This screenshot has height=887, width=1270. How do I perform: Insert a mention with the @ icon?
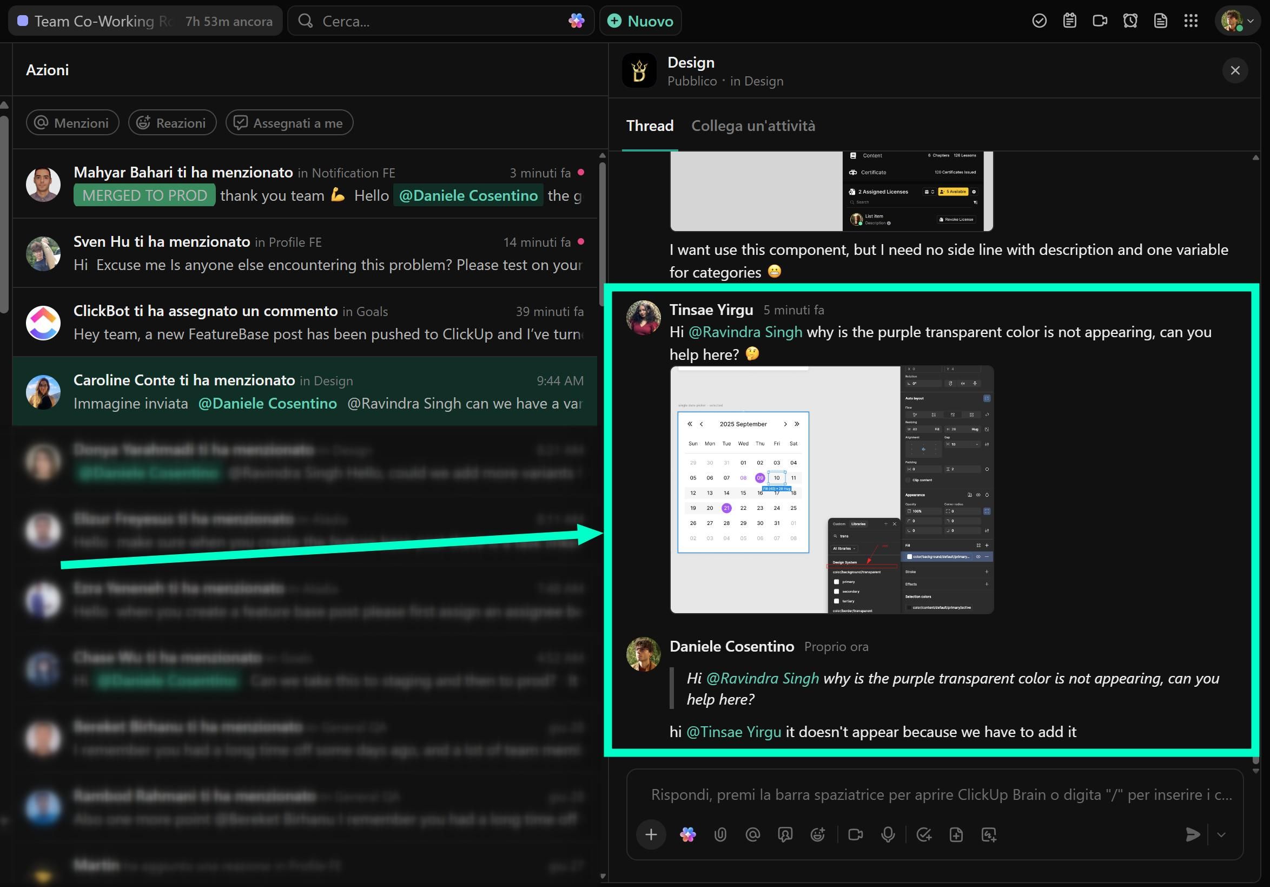click(753, 835)
